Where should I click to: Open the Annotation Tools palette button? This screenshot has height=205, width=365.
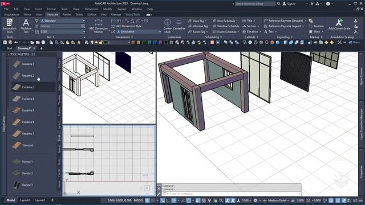(9, 26)
